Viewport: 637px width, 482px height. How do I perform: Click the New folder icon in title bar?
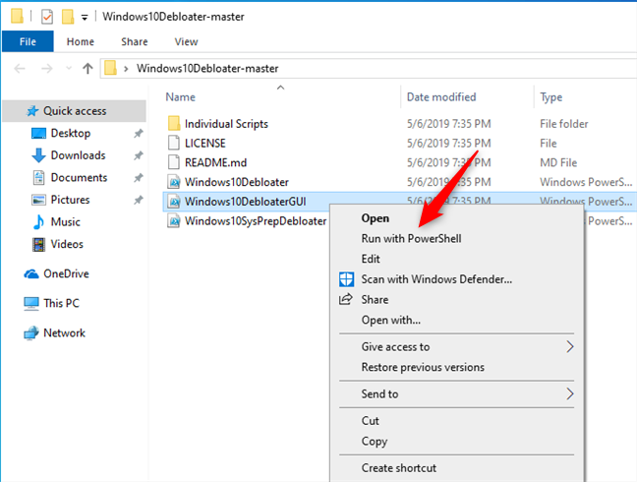point(68,17)
